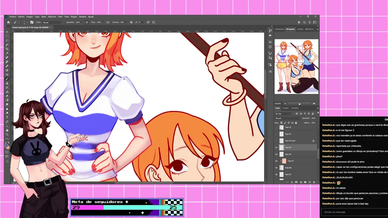The height and width of the screenshot is (218, 388).
Task: Hide layer Capa 60
Action: (276, 147)
